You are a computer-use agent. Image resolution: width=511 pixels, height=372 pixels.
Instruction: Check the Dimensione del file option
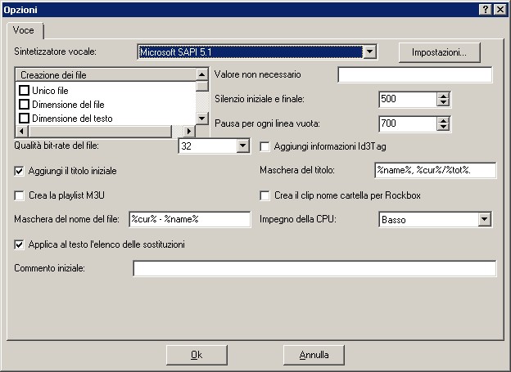[25, 105]
